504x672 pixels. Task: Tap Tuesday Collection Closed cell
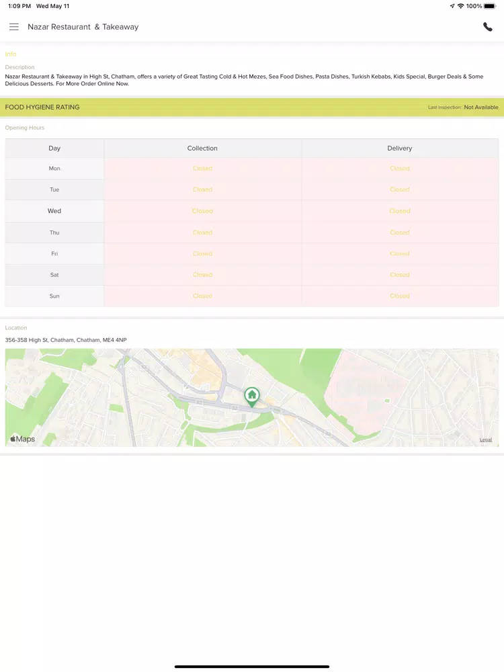coord(202,190)
